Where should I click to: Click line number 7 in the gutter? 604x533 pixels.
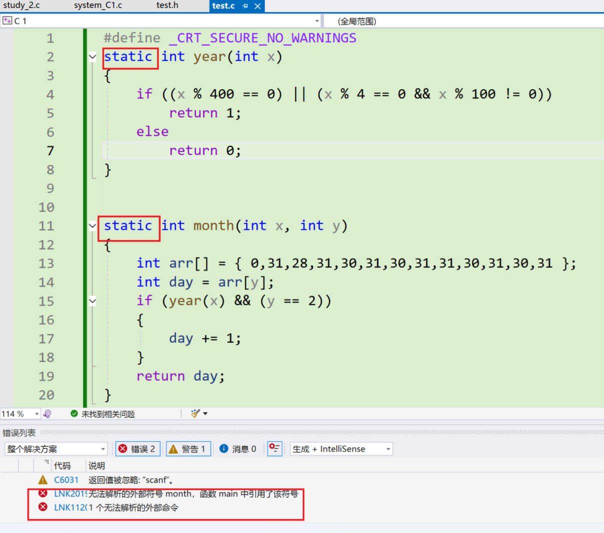point(50,151)
